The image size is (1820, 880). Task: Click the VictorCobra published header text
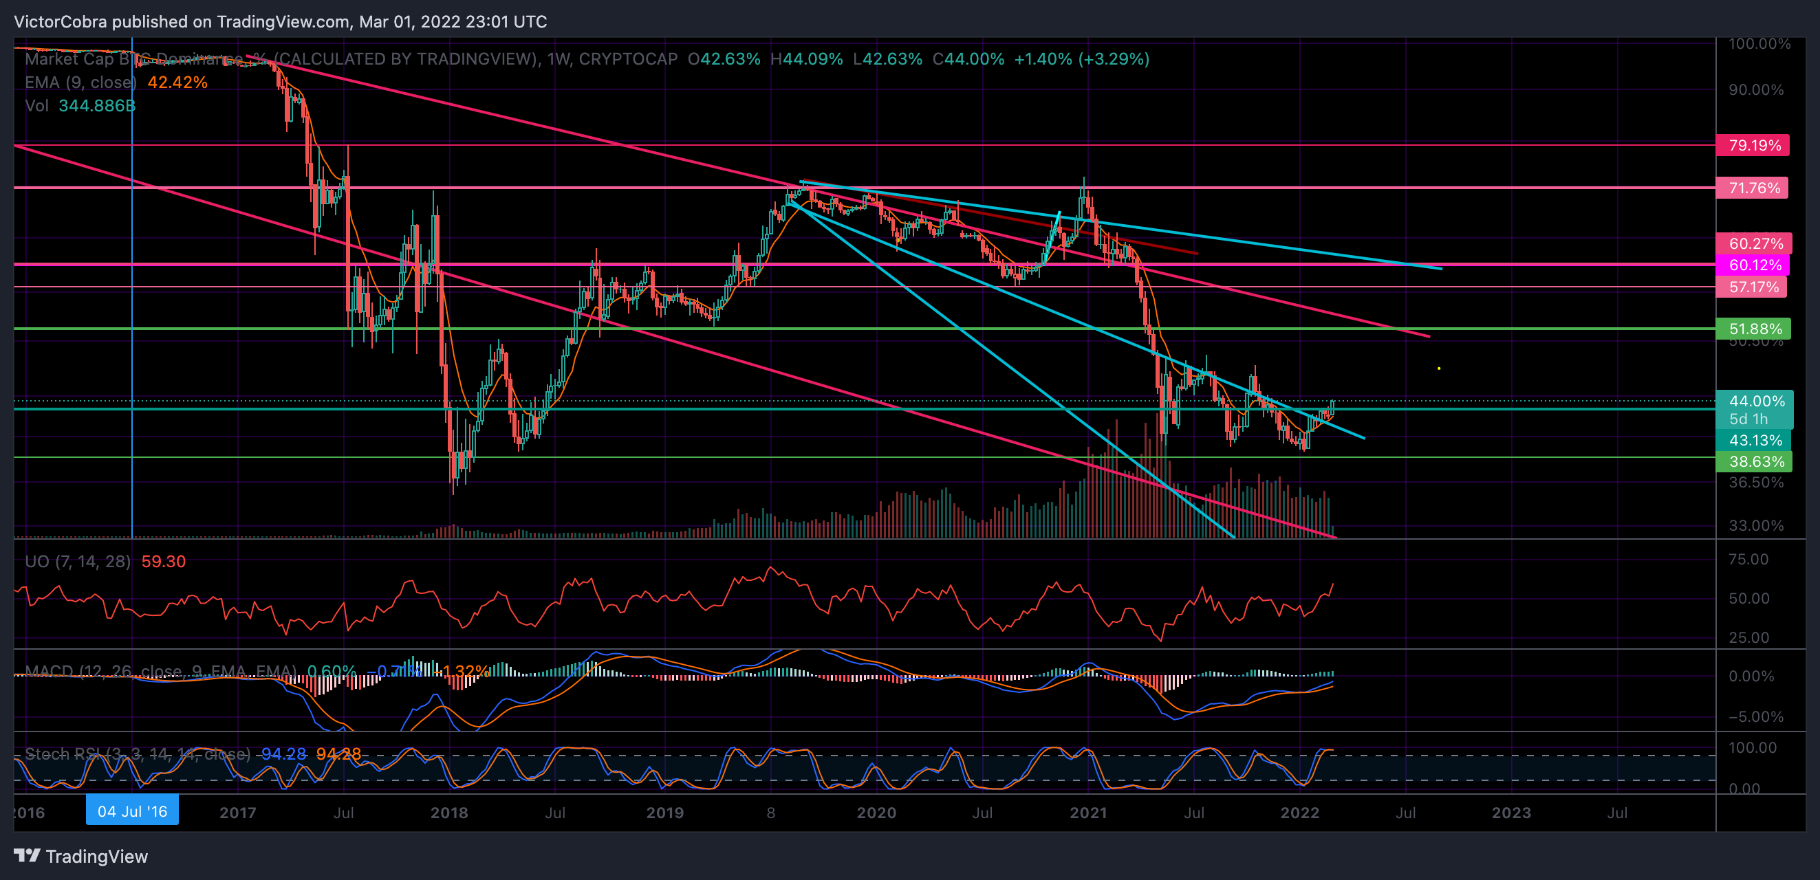[x=281, y=21]
